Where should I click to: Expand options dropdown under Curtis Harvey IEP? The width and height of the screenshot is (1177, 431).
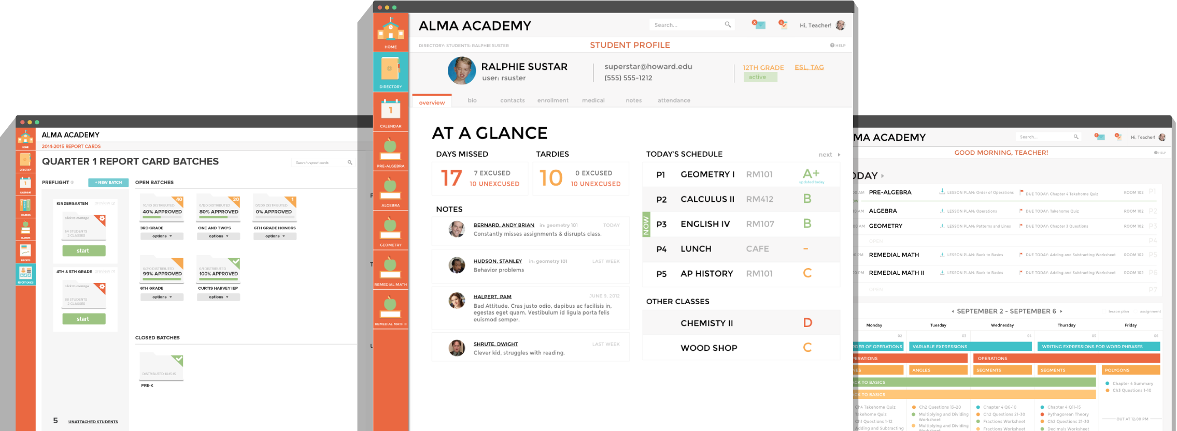pos(218,298)
